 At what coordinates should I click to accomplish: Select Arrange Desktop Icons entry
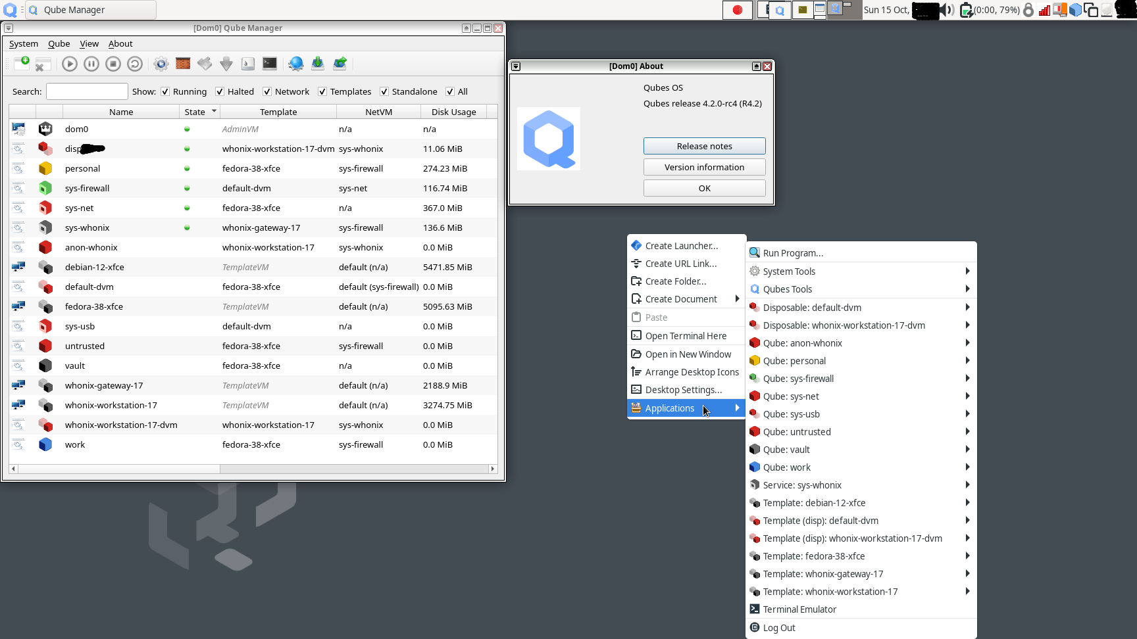pyautogui.click(x=686, y=372)
